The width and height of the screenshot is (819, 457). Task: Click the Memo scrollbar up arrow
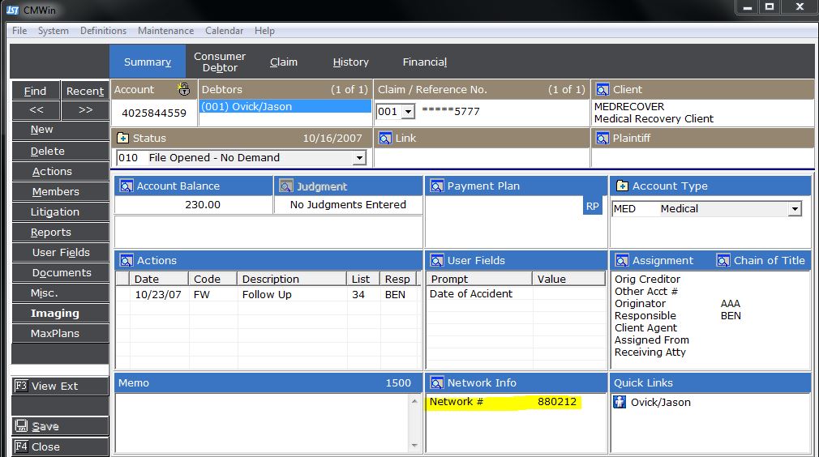coord(414,401)
